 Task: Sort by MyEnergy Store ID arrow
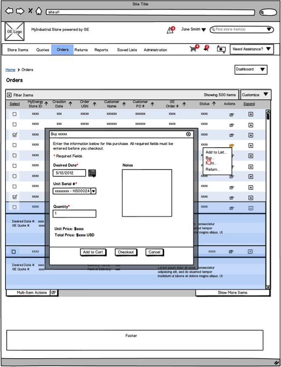(x=46, y=104)
